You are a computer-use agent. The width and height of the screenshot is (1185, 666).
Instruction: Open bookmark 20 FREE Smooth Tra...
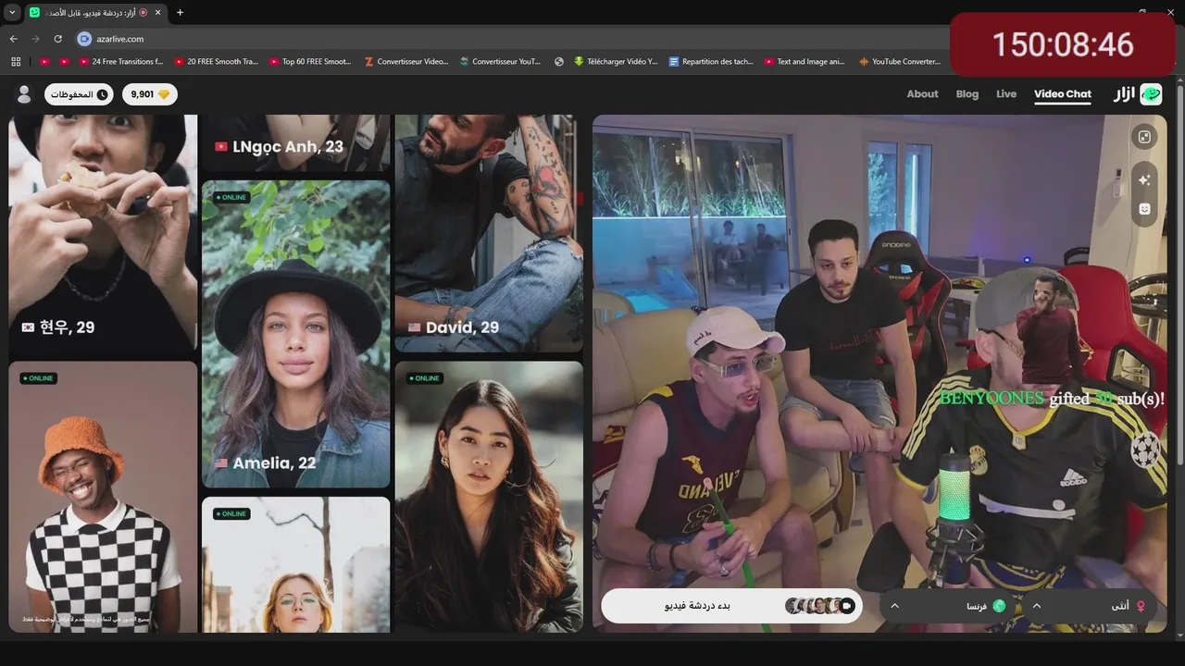coord(217,62)
